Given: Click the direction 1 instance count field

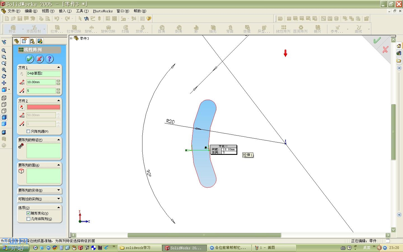Looking at the screenshot, I should click(41, 91).
